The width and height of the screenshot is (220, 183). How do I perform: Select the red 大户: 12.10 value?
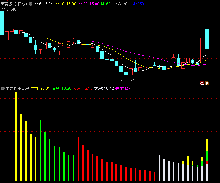(x=83, y=88)
